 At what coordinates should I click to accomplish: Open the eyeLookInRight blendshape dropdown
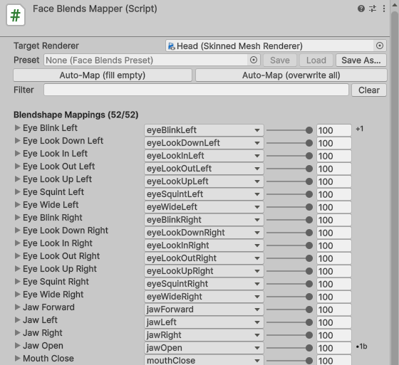(204, 245)
